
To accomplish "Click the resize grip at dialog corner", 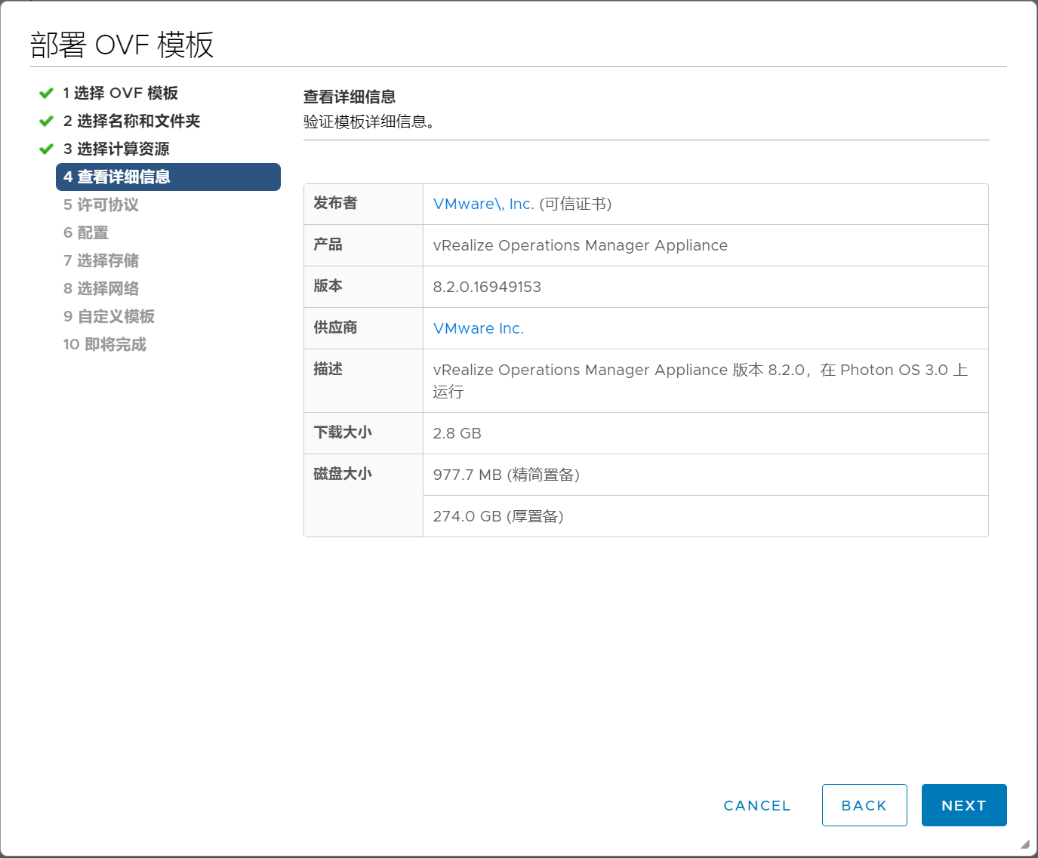I will pyautogui.click(x=1024, y=844).
